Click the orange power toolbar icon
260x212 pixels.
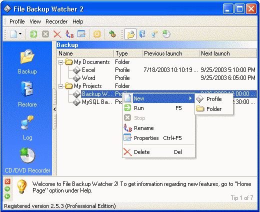coord(97,34)
